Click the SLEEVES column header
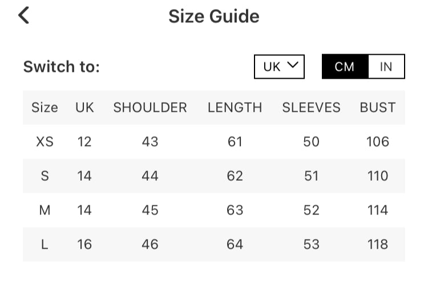428x300 pixels. click(311, 107)
